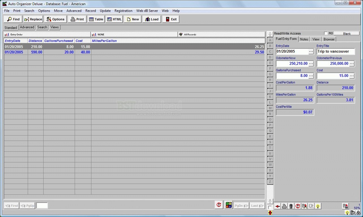Click the up arrow above alphabet index

[270, 34]
